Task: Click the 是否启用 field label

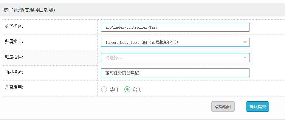Action: tap(14, 87)
